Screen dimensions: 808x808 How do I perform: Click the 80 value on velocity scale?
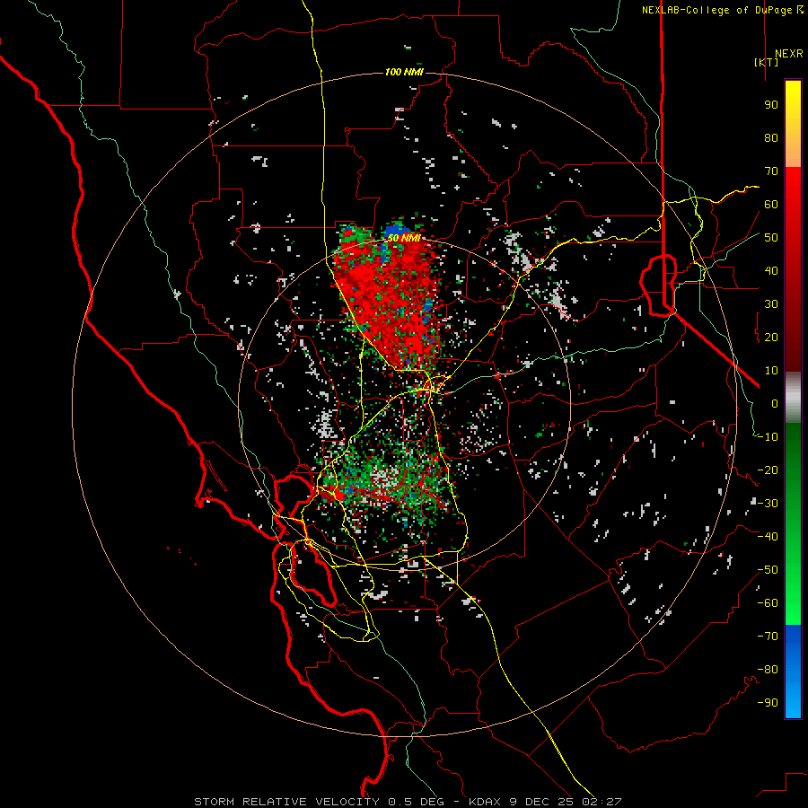(x=771, y=138)
